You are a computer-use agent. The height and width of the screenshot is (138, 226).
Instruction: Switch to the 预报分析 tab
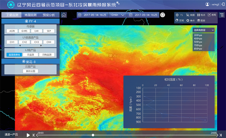pyautogui.click(x=49, y=15)
